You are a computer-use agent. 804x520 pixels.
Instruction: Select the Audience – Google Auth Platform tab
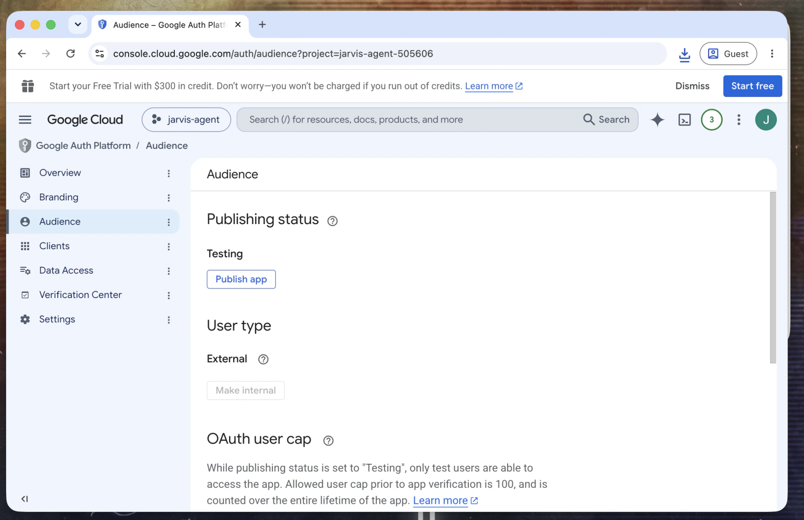[170, 25]
